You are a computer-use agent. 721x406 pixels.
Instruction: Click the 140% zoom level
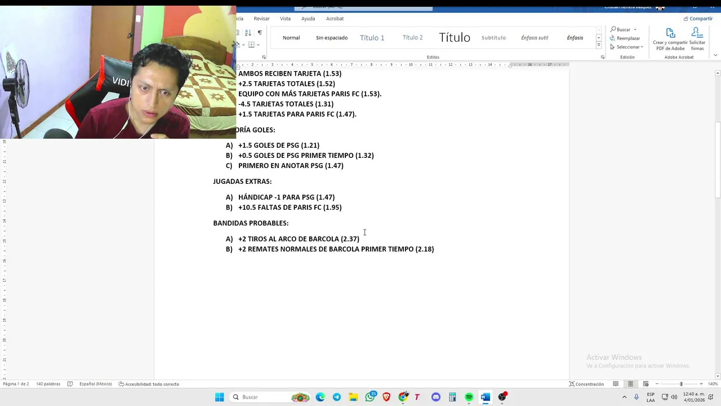click(713, 384)
